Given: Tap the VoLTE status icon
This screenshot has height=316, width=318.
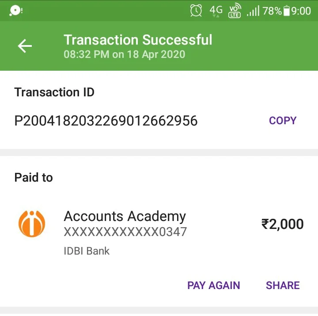Looking at the screenshot, I should click(x=235, y=11).
